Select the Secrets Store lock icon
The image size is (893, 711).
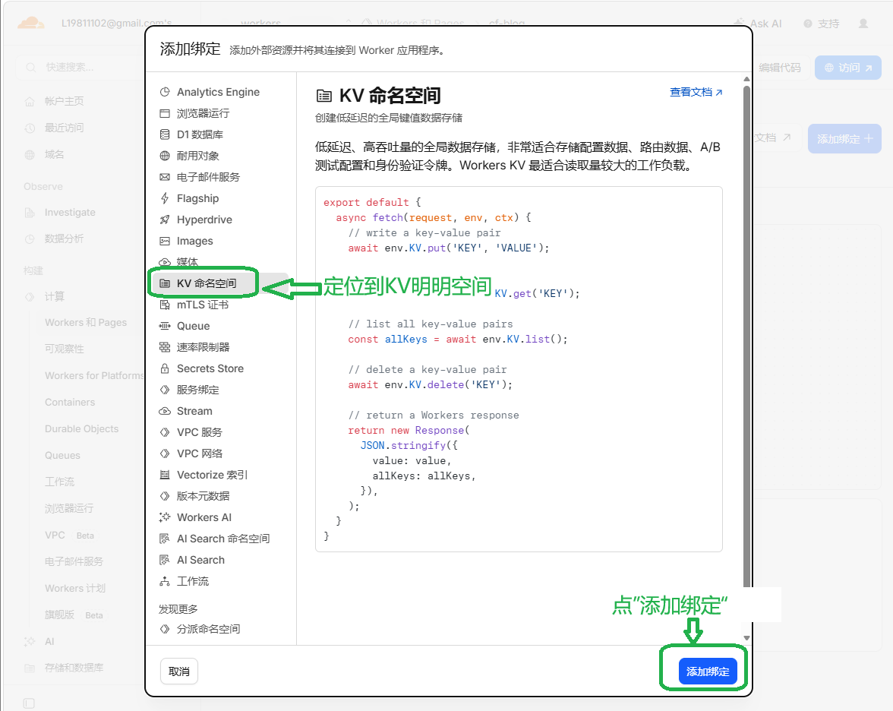(x=165, y=368)
